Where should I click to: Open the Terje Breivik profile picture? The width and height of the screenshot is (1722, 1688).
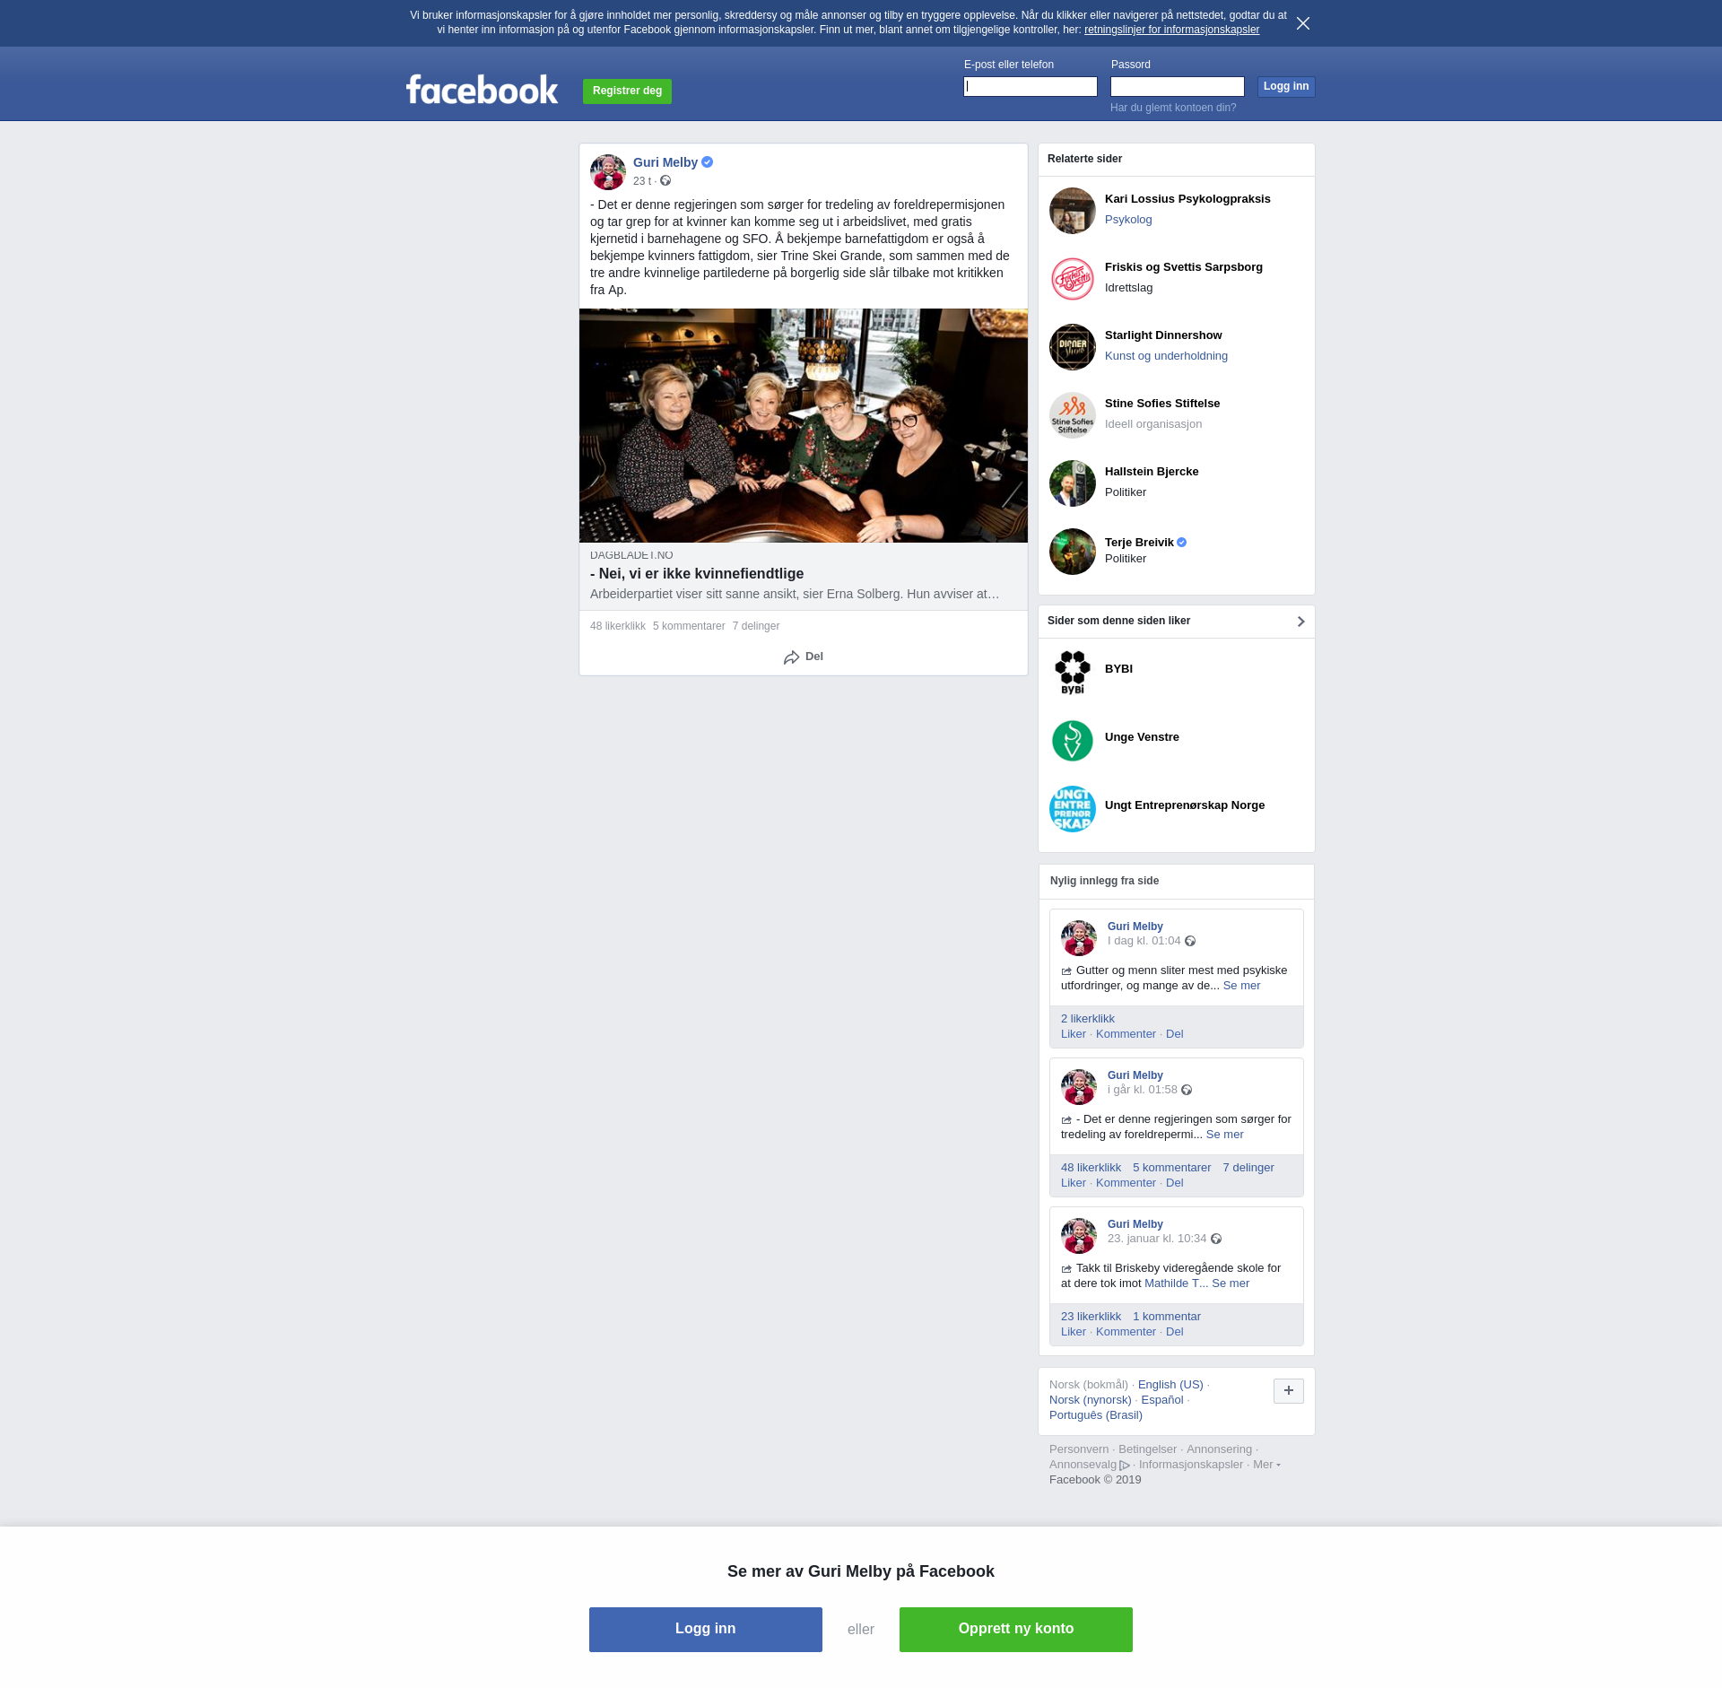point(1073,552)
